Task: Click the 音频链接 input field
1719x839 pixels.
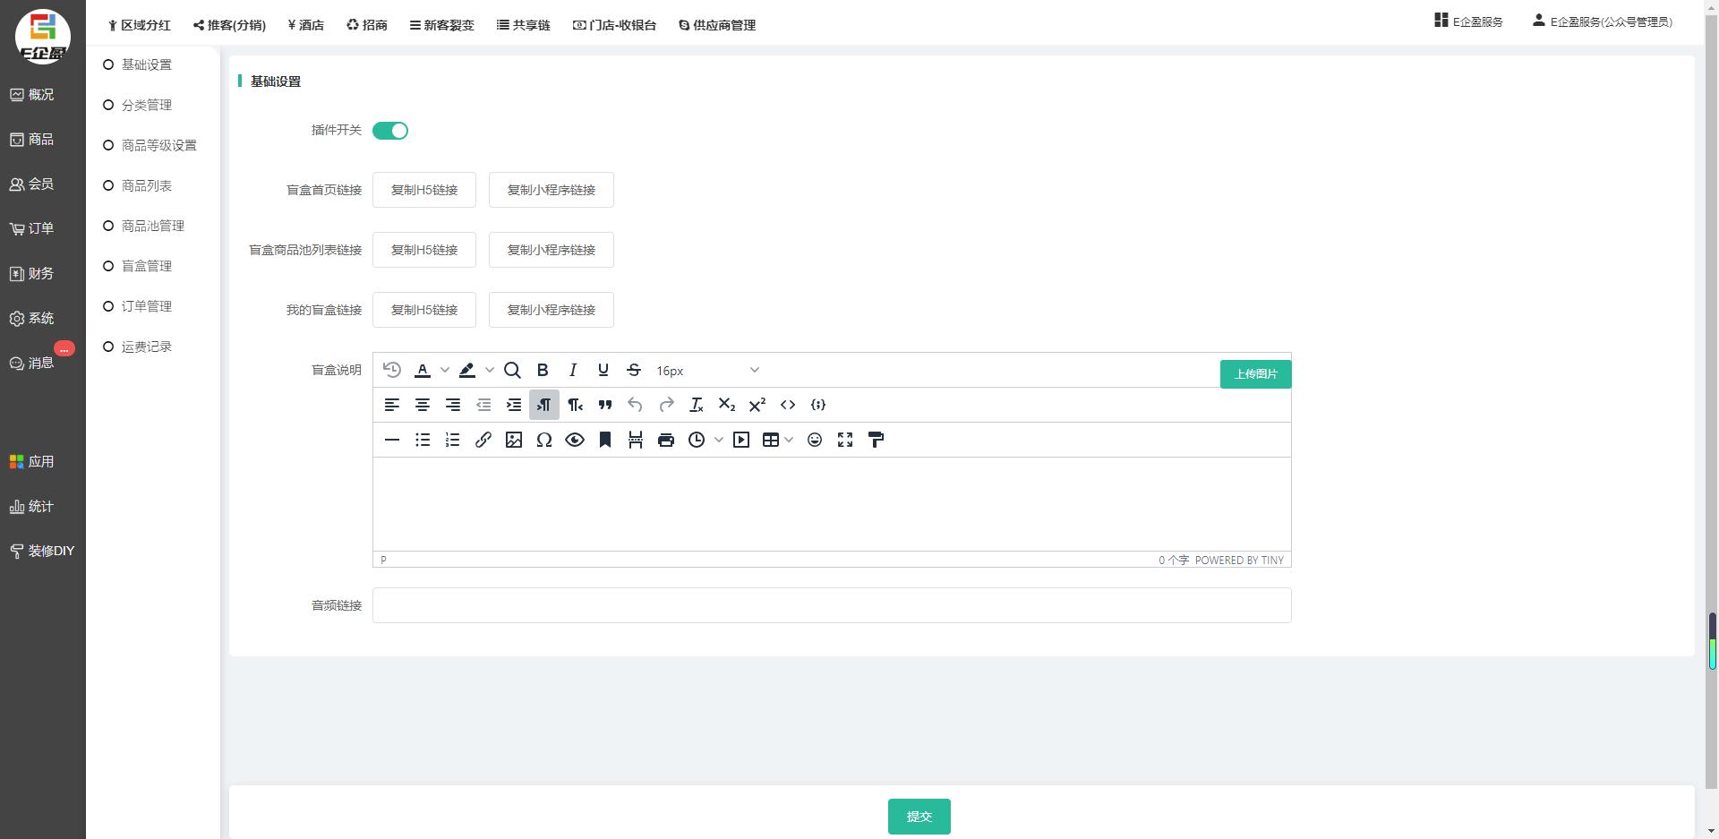Action: click(832, 605)
